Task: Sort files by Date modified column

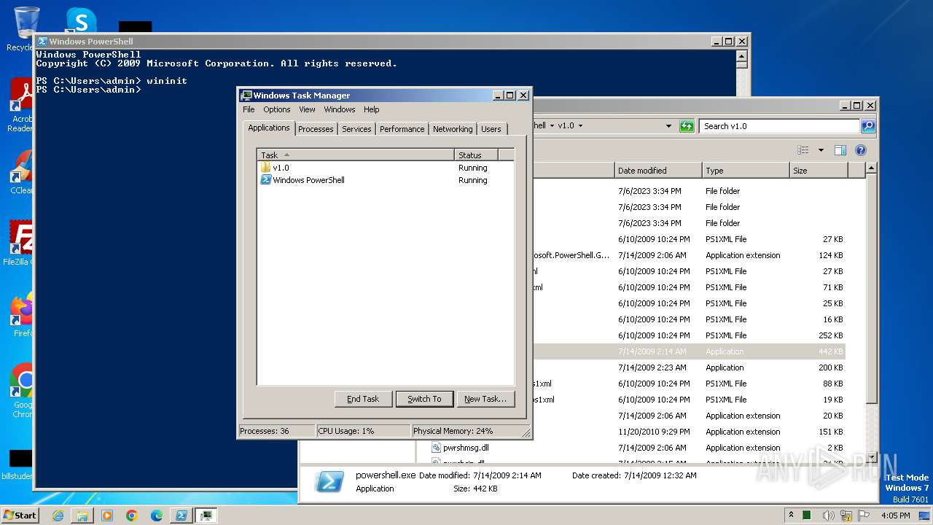Action: (658, 171)
